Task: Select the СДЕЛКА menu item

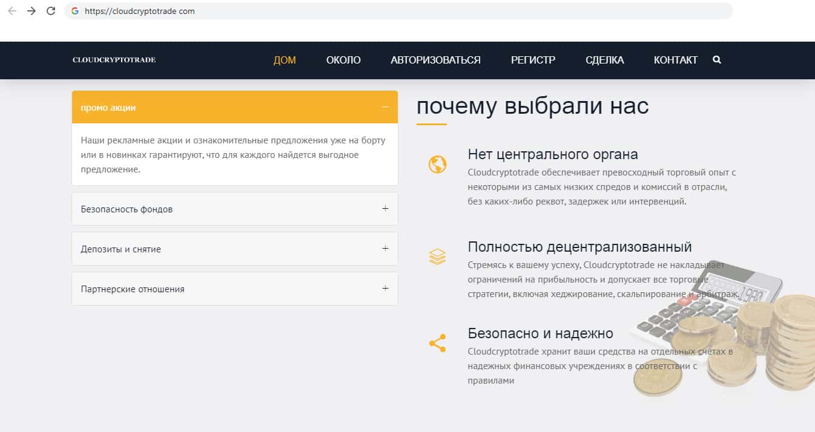Action: tap(604, 60)
